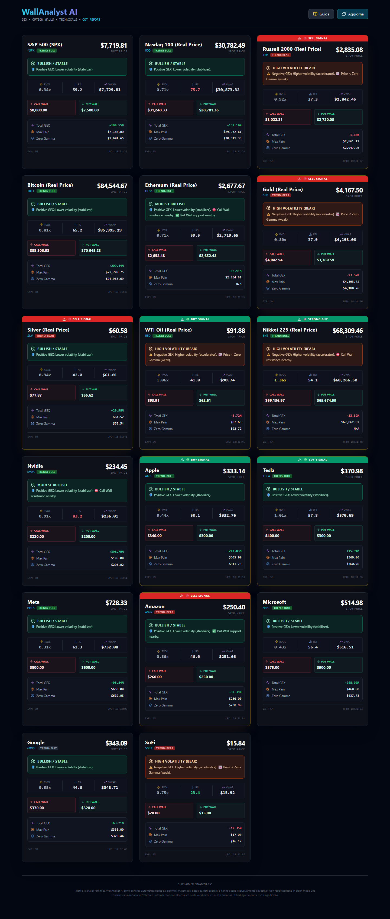The image size is (390, 919).
Task: Click the Microsoft Zero Gamma layers icon
Action: (x=268, y=696)
